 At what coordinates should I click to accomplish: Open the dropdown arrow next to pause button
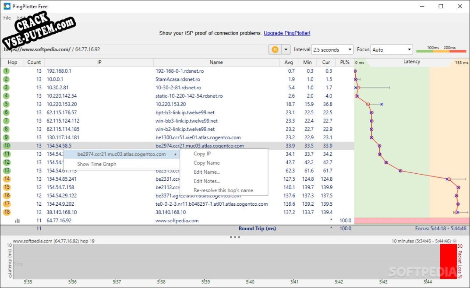tap(286, 49)
